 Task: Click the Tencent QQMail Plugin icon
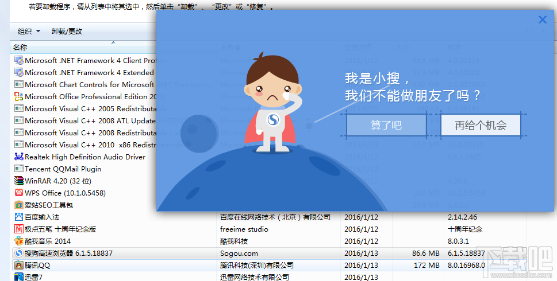pos(18,169)
